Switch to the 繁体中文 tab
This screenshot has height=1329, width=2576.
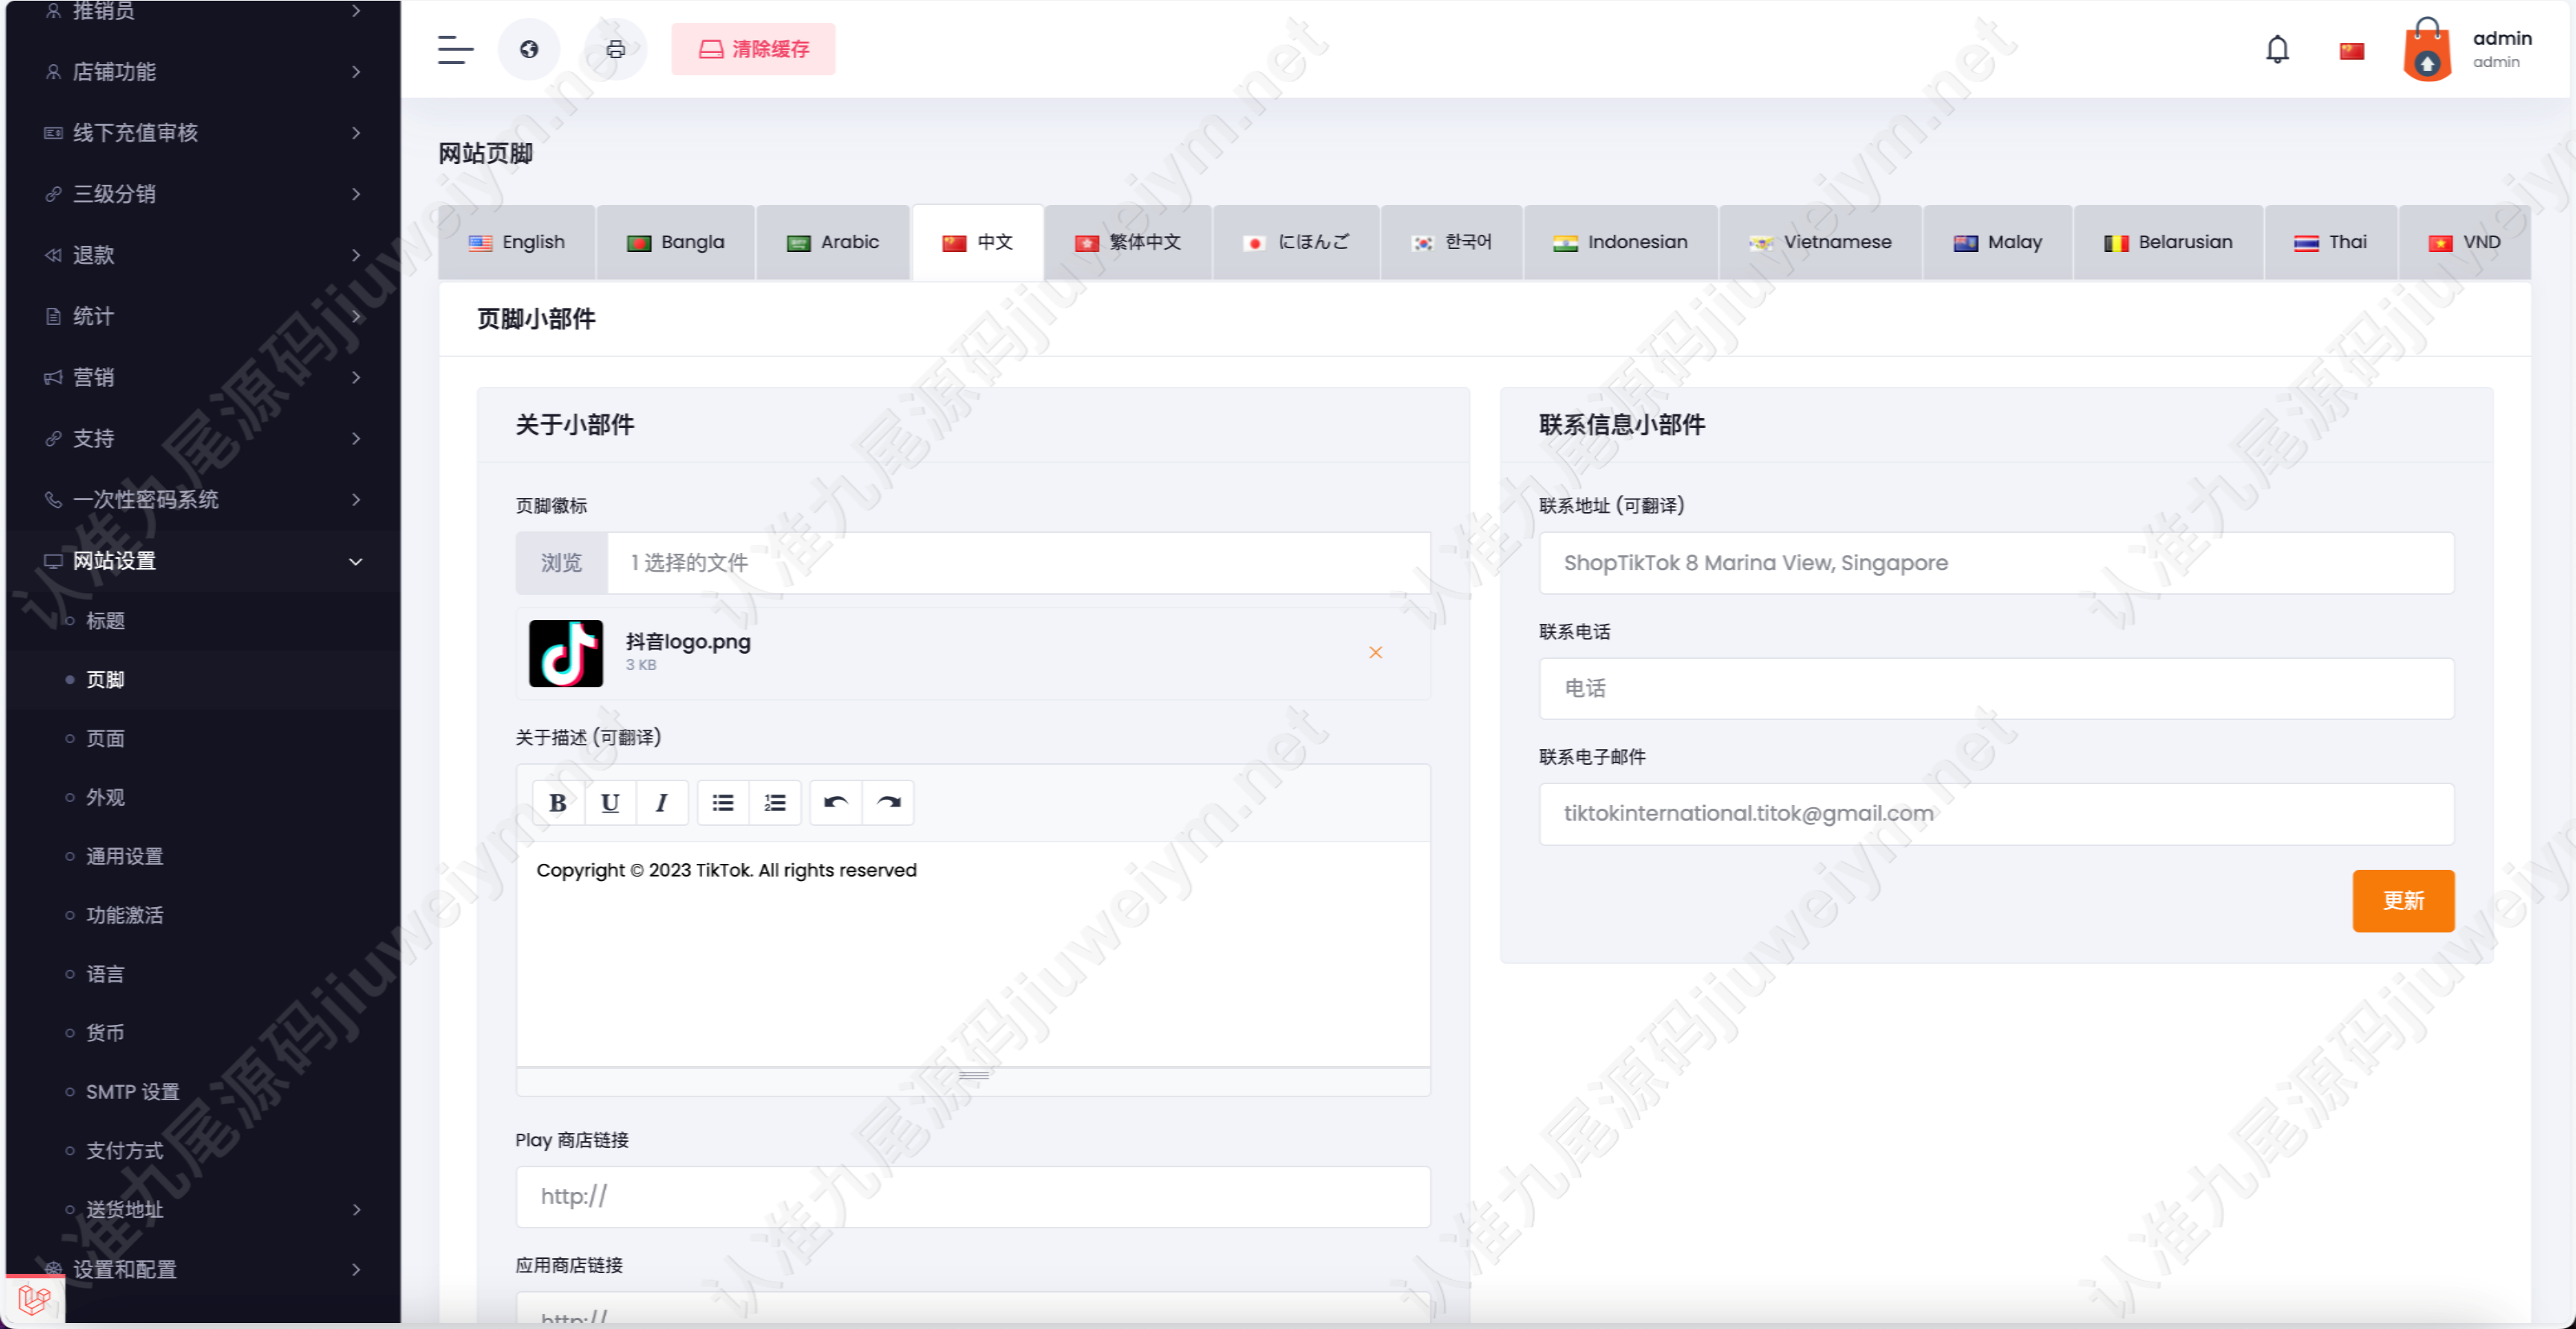[1128, 243]
